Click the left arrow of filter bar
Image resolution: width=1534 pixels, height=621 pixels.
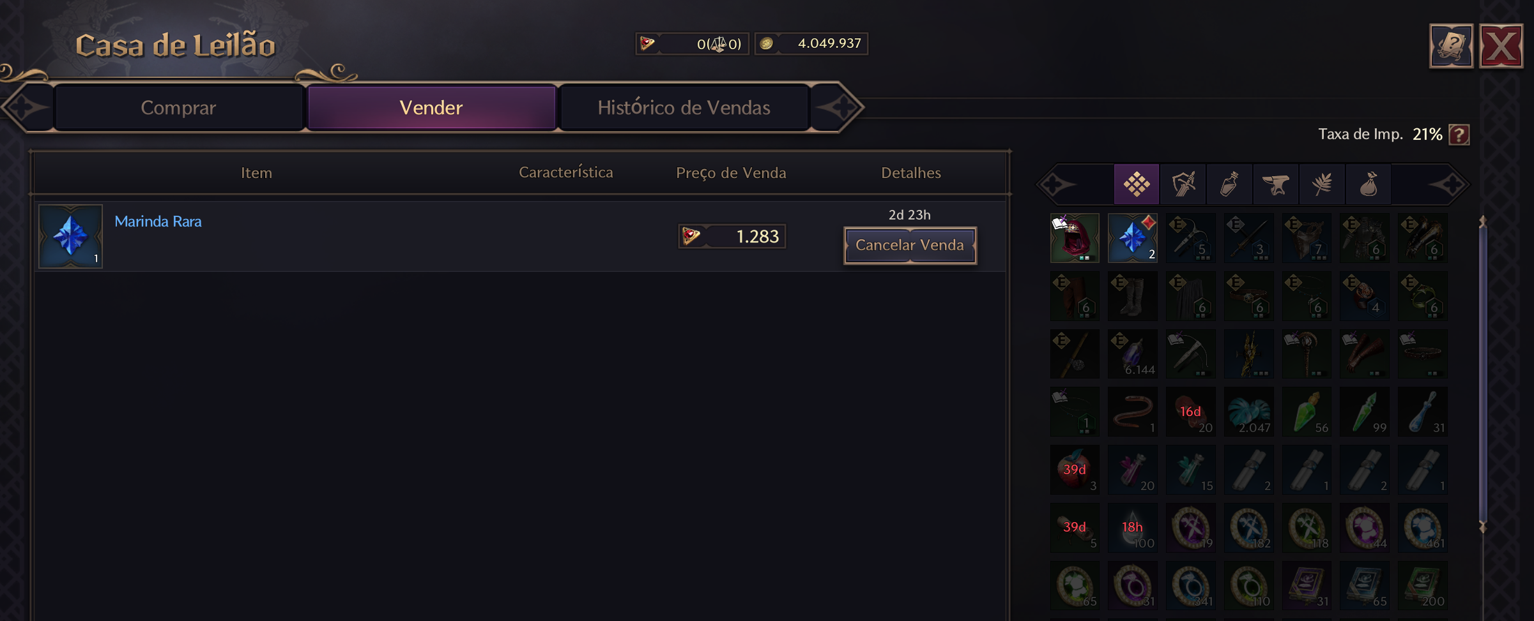[x=1055, y=185]
